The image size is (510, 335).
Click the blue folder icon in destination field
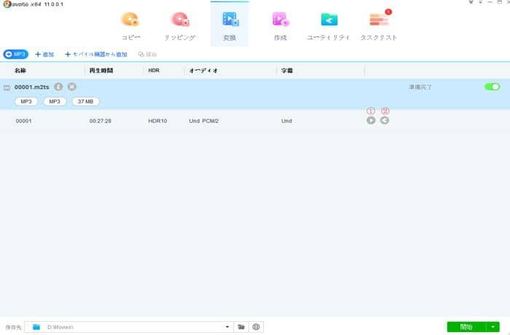[36, 327]
